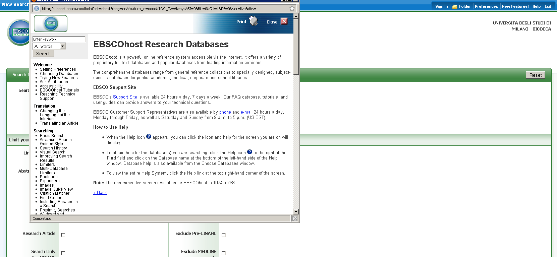Screen dimensions: 557x257
Task: Click the Folder icon in top toolbar
Action: [455, 6]
